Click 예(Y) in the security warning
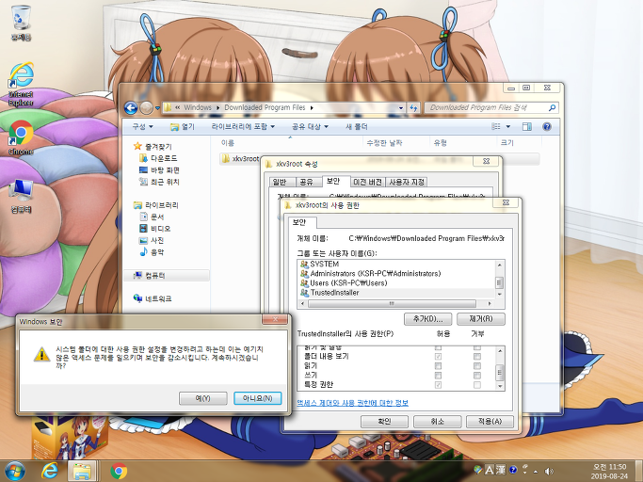643x482 pixels. (203, 398)
